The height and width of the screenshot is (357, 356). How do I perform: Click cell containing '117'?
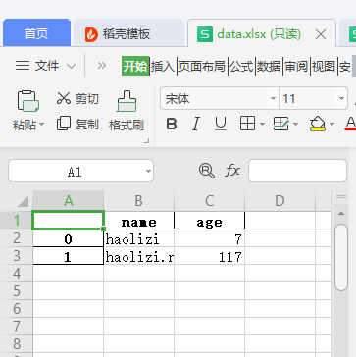[210, 256]
